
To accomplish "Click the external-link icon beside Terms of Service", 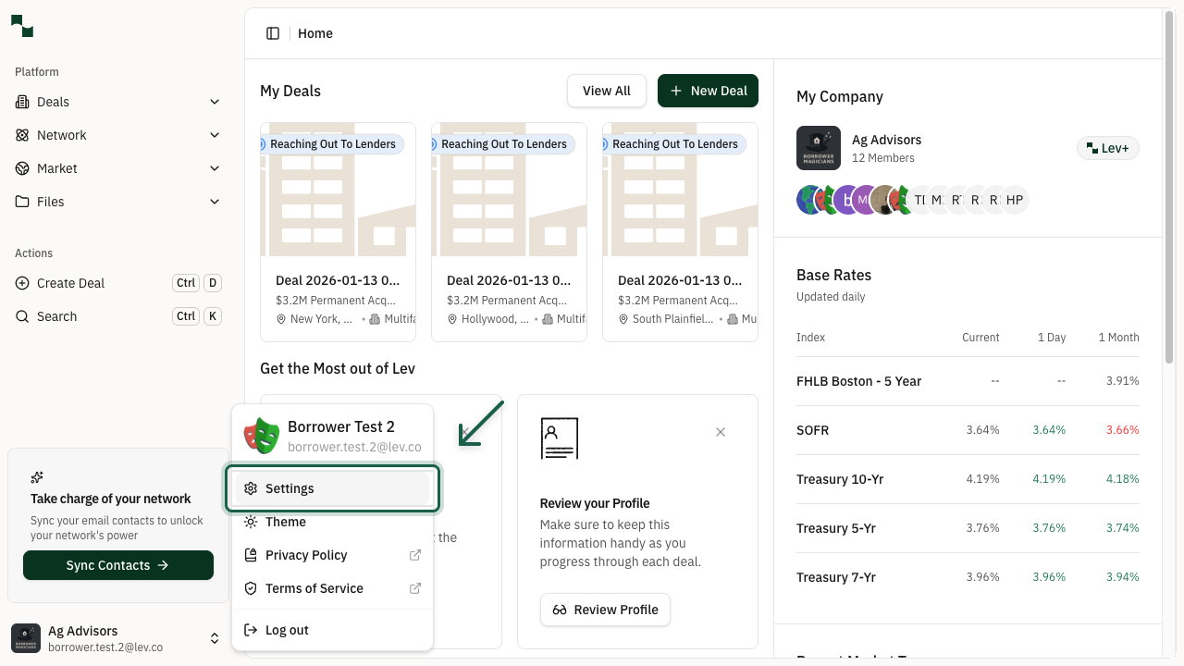I will pyautogui.click(x=414, y=588).
